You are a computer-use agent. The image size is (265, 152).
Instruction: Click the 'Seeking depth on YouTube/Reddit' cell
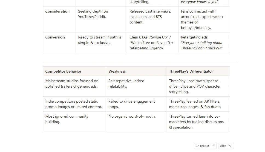(101, 19)
